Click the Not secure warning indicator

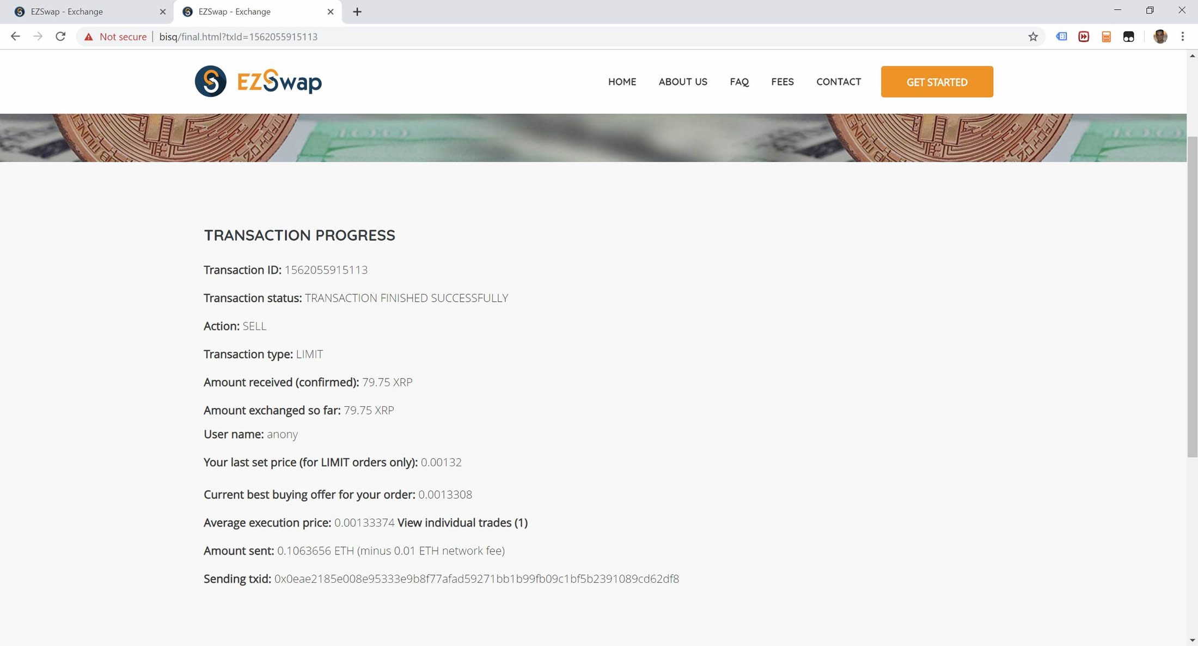pos(114,36)
